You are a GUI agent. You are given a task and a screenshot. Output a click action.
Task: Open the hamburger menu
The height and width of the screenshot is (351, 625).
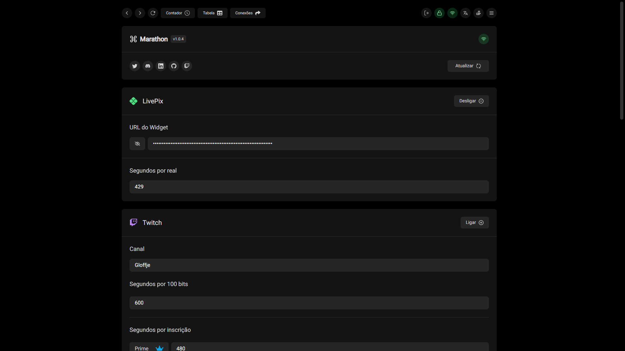point(492,13)
